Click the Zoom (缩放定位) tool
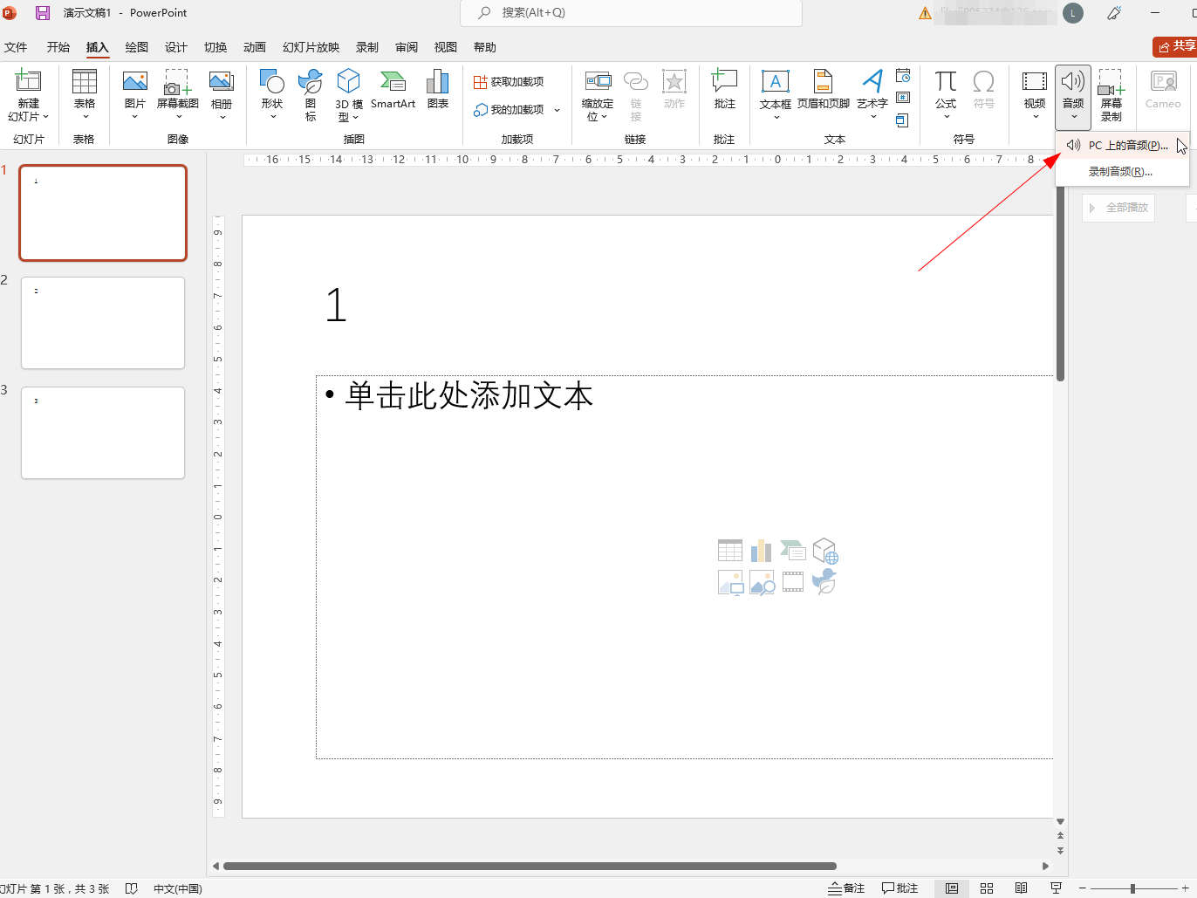1197x898 pixels. click(598, 95)
